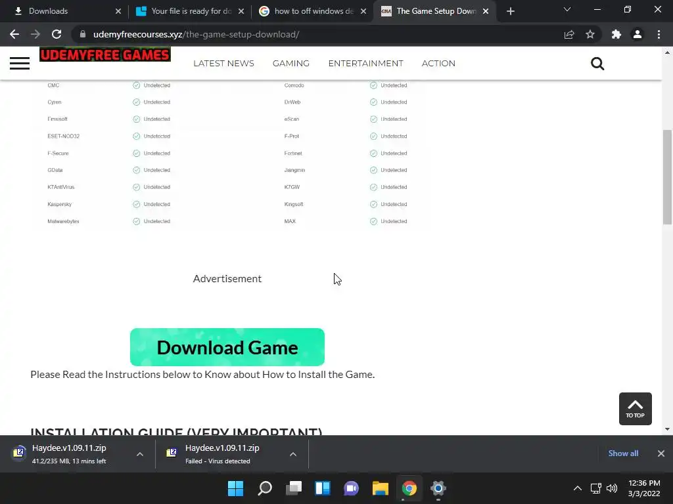673x504 pixels.
Task: Open File Explorer from taskbar
Action: pos(381,488)
